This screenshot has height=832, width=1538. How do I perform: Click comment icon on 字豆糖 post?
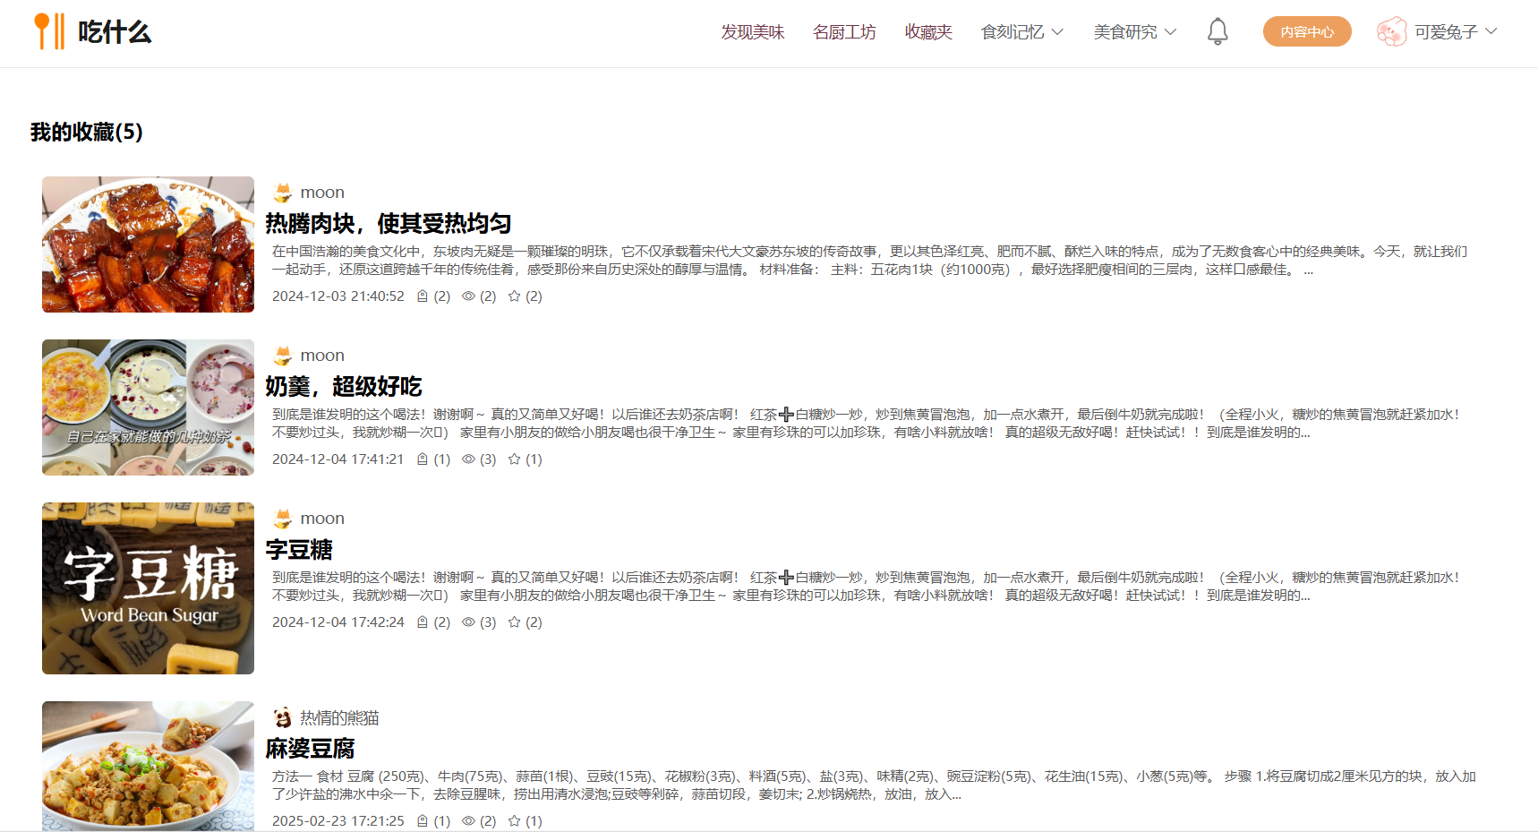click(423, 622)
